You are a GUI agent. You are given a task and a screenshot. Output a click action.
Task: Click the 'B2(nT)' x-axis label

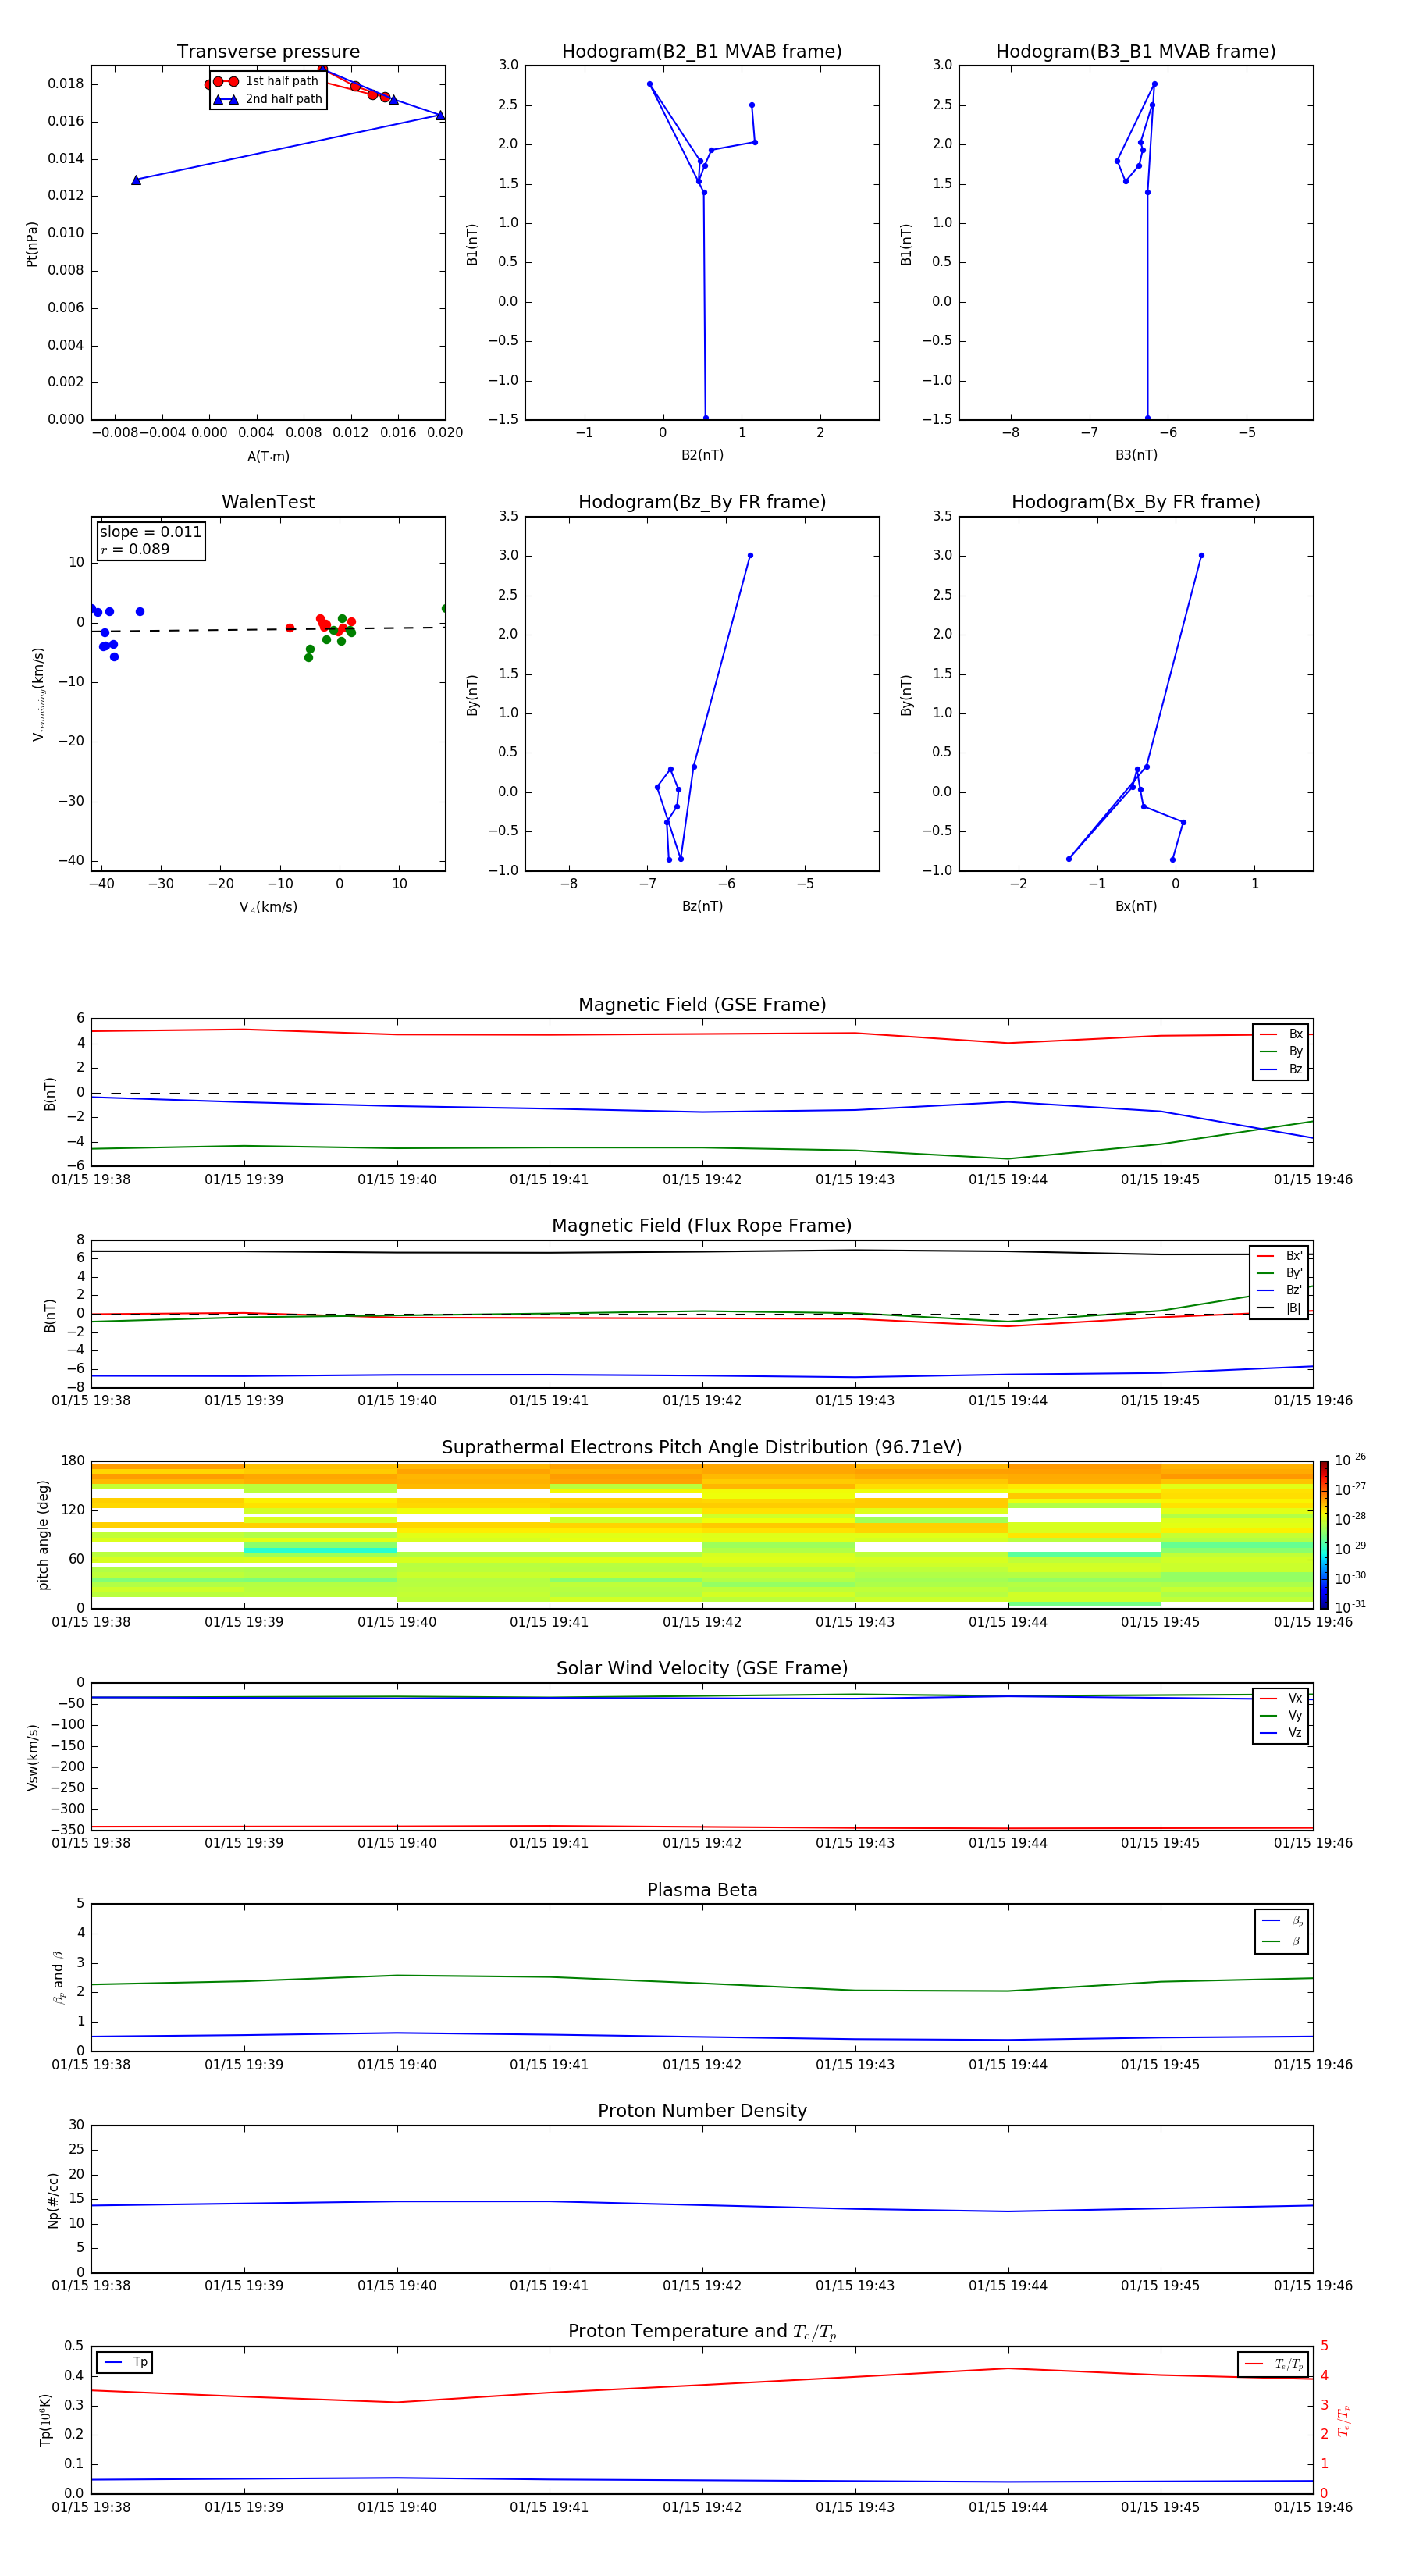[702, 455]
